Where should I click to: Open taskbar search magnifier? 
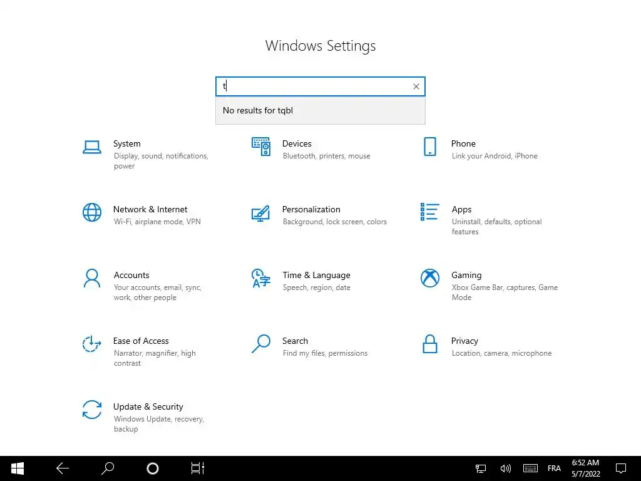coord(108,468)
